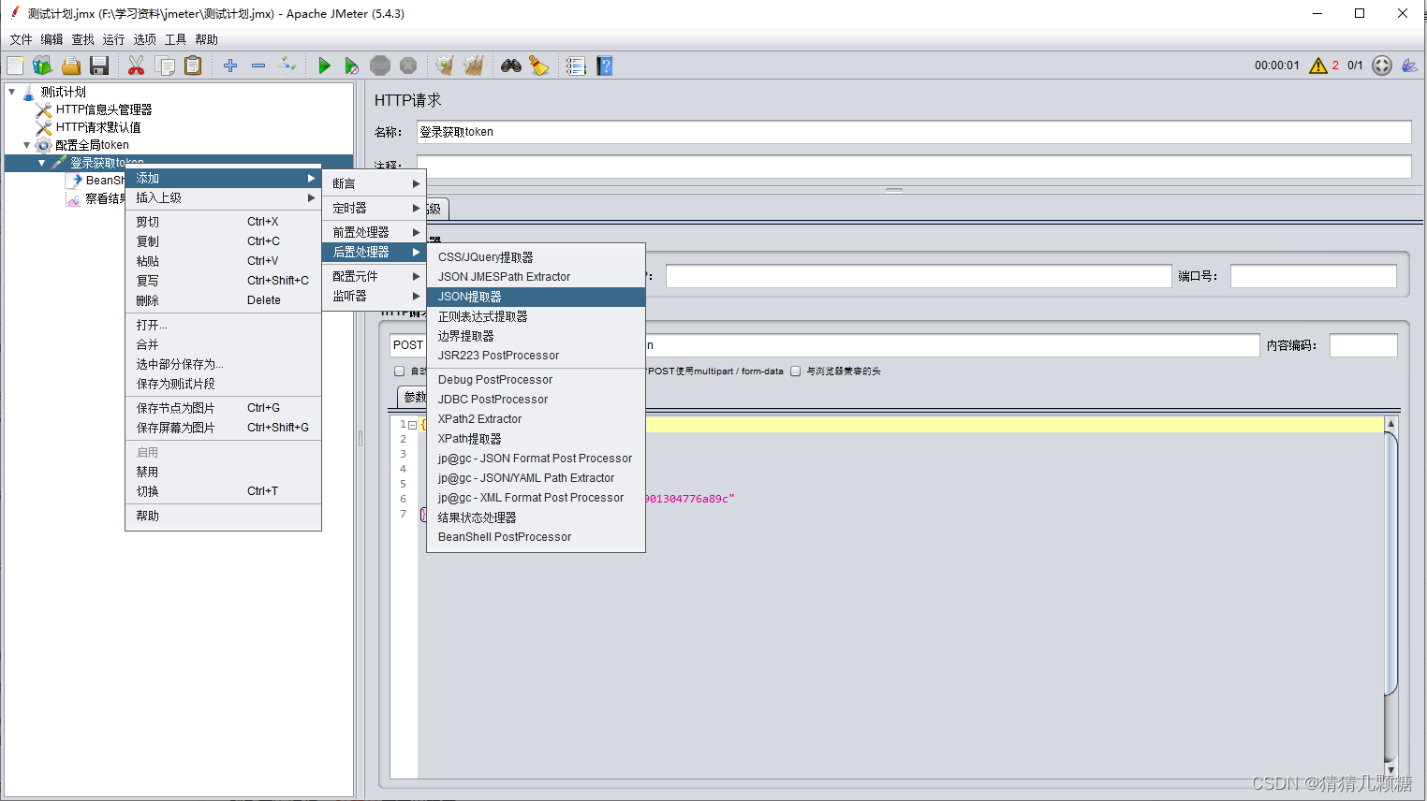Viewport: 1427px width, 801px height.
Task: Collapse the 测试计划 root node
Action: coord(11,92)
